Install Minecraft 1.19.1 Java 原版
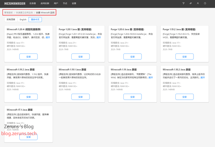Image resolution: width=215 pixels, height=147 pixels. click(80, 97)
